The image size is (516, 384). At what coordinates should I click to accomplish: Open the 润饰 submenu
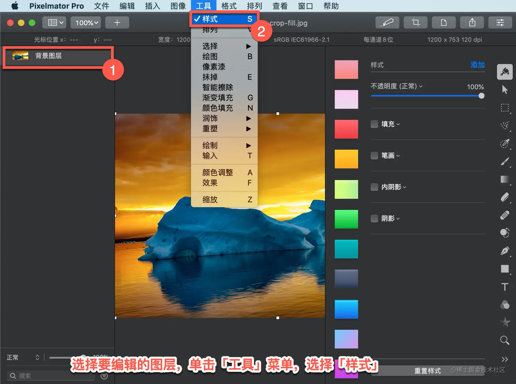[224, 118]
